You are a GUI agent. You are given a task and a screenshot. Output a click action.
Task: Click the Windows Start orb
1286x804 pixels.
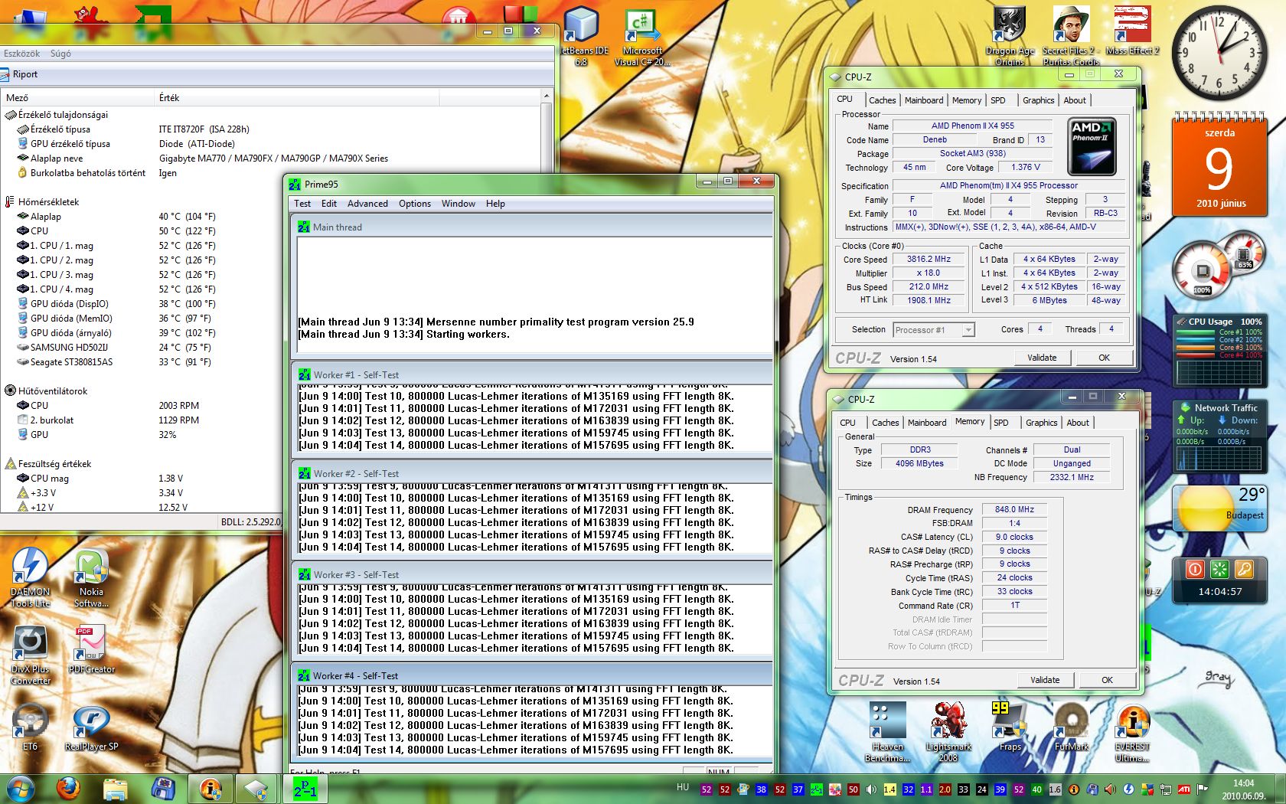21,789
